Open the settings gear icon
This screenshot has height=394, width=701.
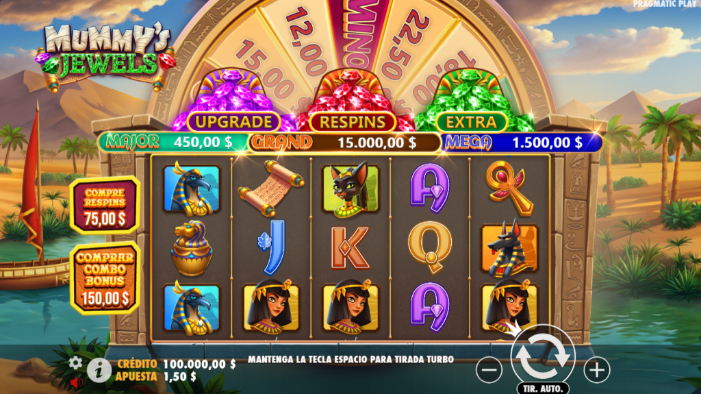point(75,362)
